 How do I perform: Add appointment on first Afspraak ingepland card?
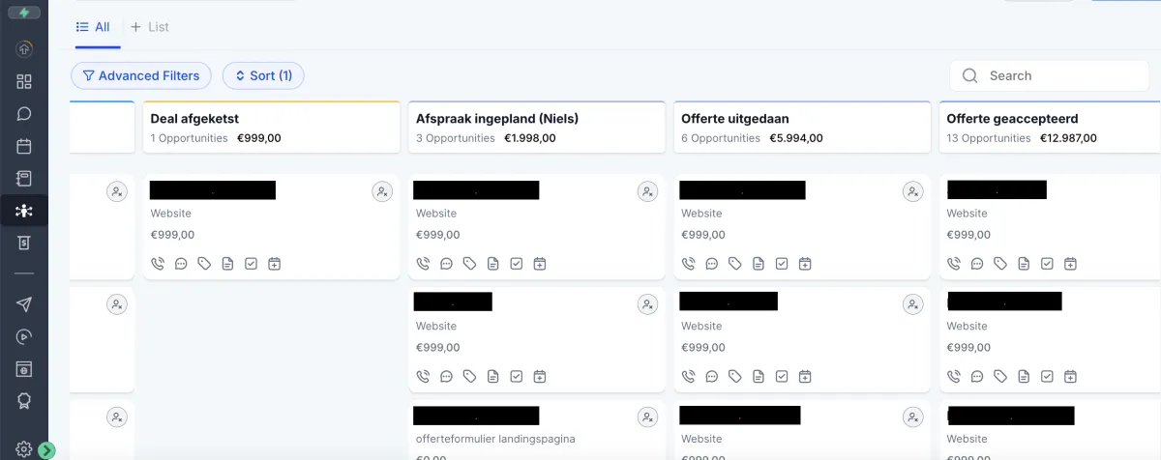(540, 263)
